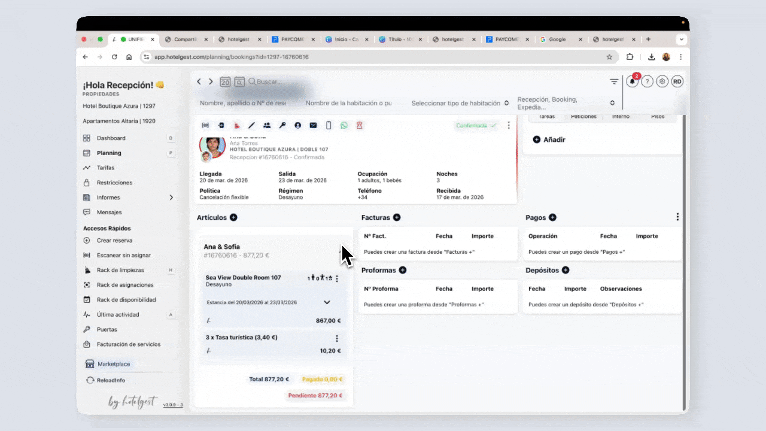Add an item with Artículos plus icon

[x=233, y=217]
